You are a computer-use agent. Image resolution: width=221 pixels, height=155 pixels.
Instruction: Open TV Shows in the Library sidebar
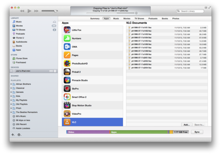point(21,30)
